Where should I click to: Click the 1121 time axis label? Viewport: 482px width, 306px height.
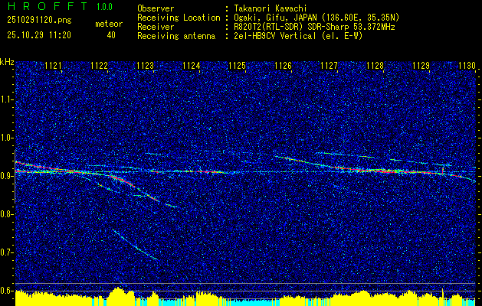(53, 66)
